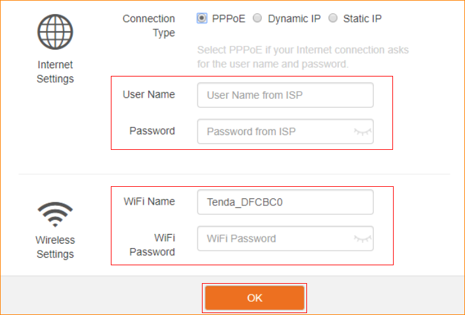Click the PPPoE help description text
The width and height of the screenshot is (465, 315).
pos(303,57)
